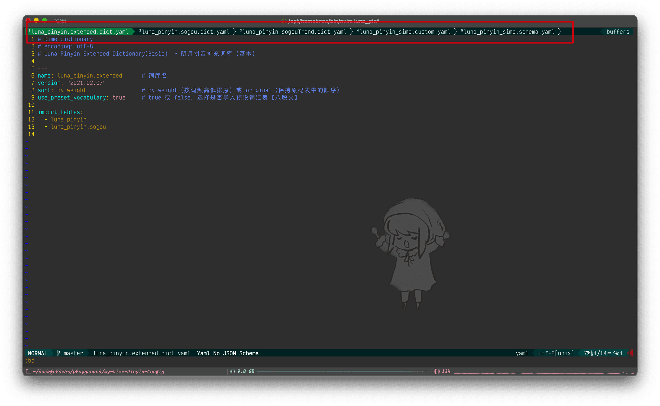This screenshot has height=406, width=660.
Task: Click the master branch name in statusline
Action: [x=73, y=353]
